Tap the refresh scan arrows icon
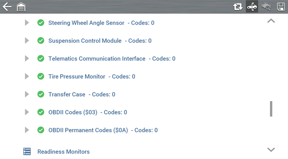Screen dimensions: 288x159 click(x=238, y=7)
